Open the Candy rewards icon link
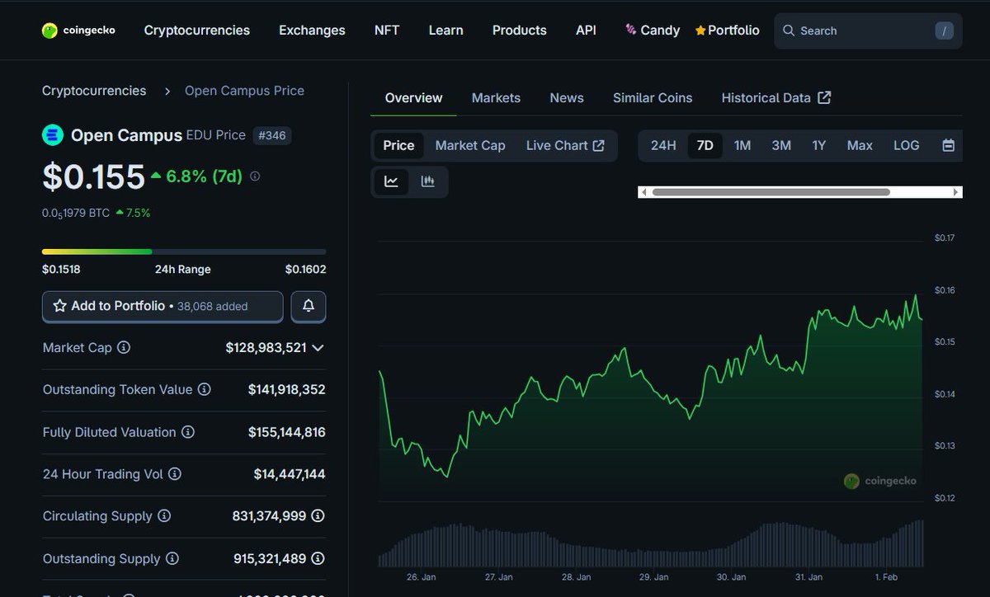Screen dimensions: 990x597 coord(631,30)
